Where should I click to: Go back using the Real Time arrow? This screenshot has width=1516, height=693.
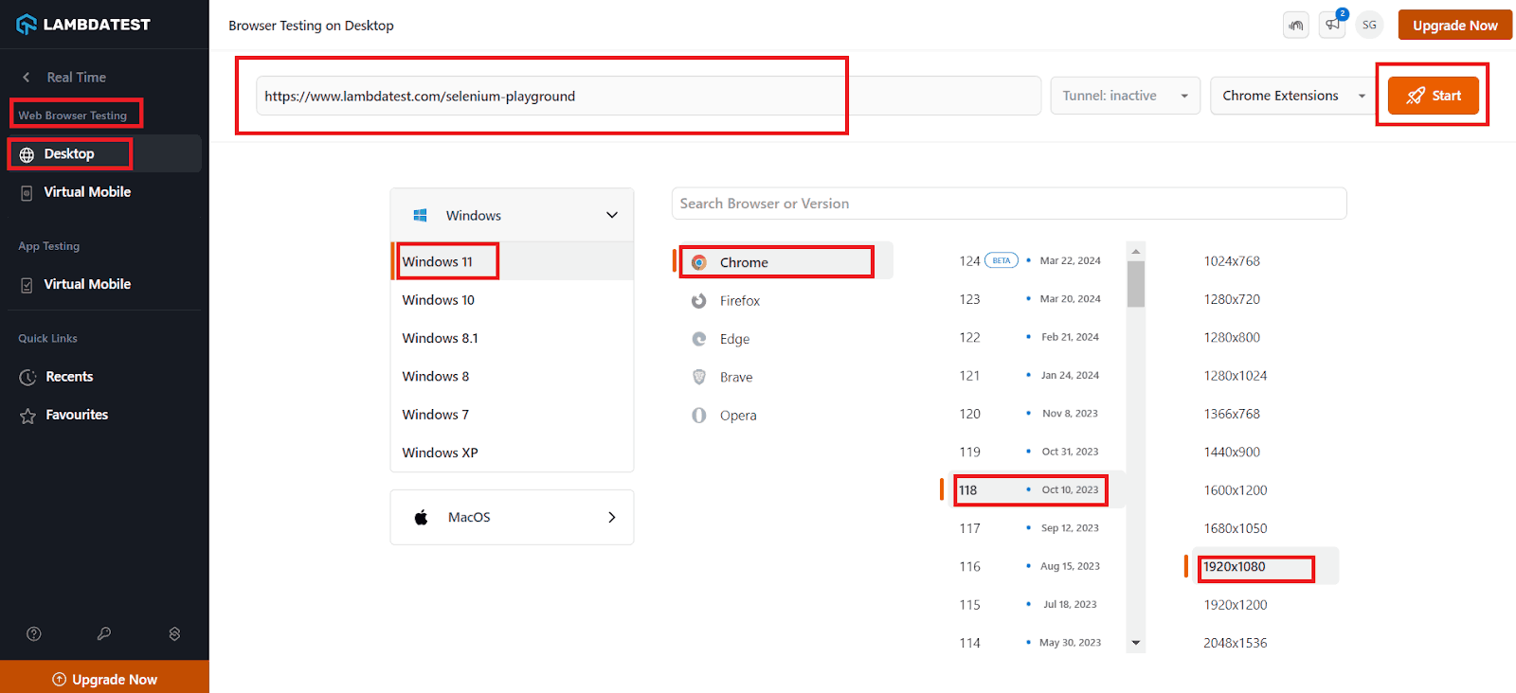[27, 78]
